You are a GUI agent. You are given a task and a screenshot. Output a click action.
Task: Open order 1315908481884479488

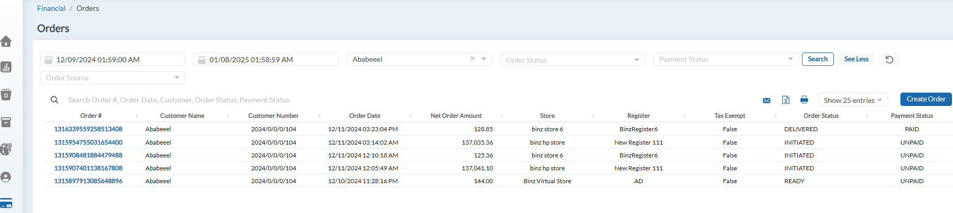tap(88, 155)
